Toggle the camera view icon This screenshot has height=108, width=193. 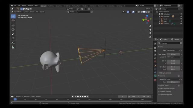[150, 33]
